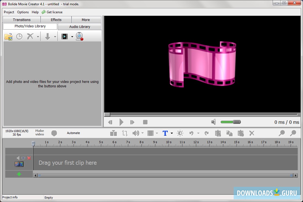Open a media file into the library
The image size is (303, 202).
8,36
